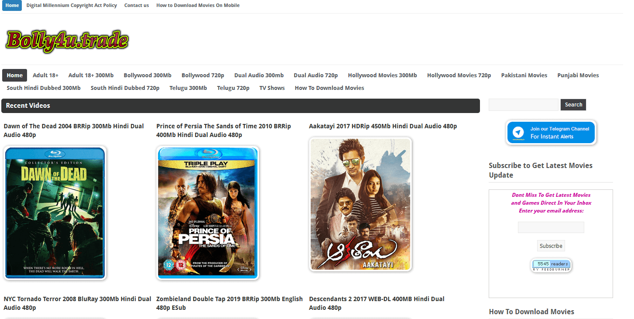
Task: Open Dawn of The Dead 2004 BRRip title link
Action: (74, 130)
